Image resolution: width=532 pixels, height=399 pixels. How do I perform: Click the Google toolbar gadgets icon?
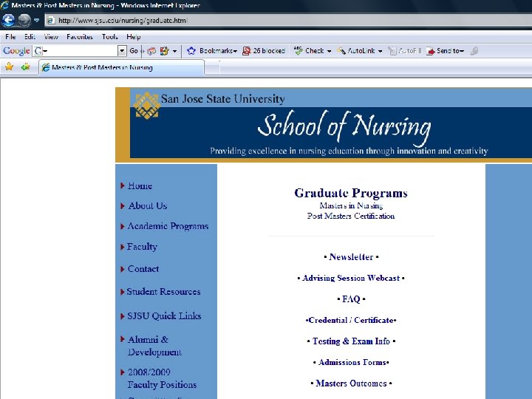coord(165,51)
